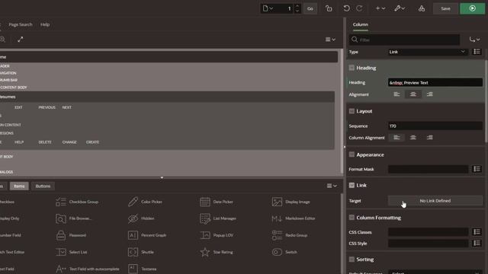488x274 pixels.
Task: Click the Undo icon
Action: click(346, 8)
